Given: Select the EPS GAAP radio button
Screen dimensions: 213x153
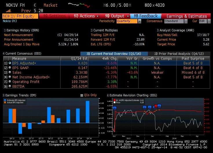Looking at the screenshot, I should pos(10,68).
